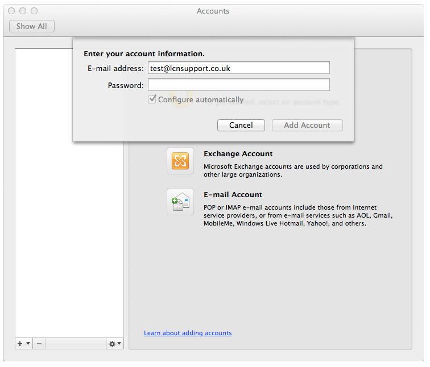Open the Learn about adding accounts link
This screenshot has width=430, height=367.
188,333
